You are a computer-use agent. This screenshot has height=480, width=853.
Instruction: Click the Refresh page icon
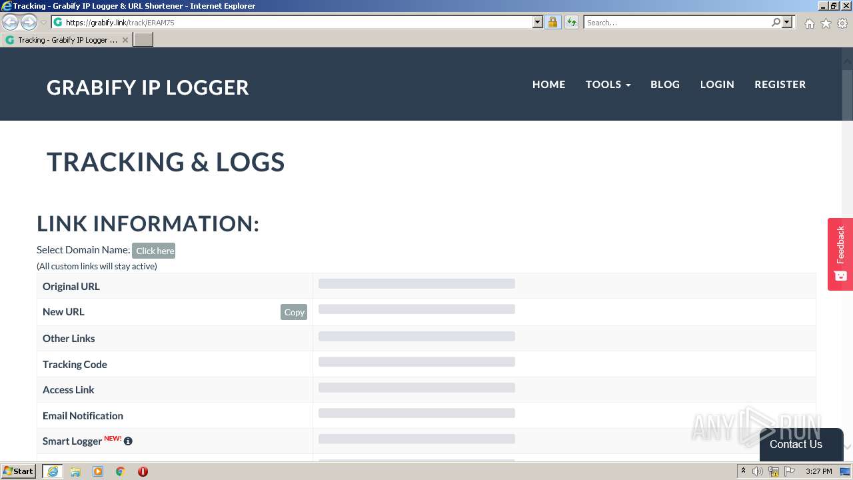571,22
